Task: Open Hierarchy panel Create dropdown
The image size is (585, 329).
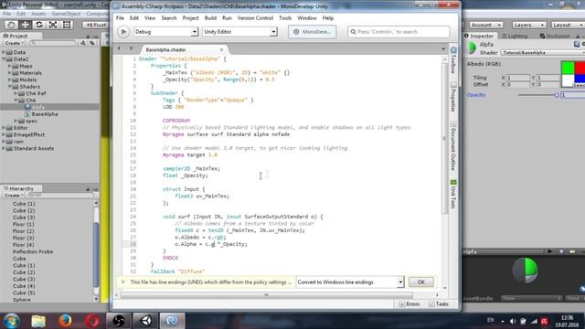Action: tap(15, 195)
